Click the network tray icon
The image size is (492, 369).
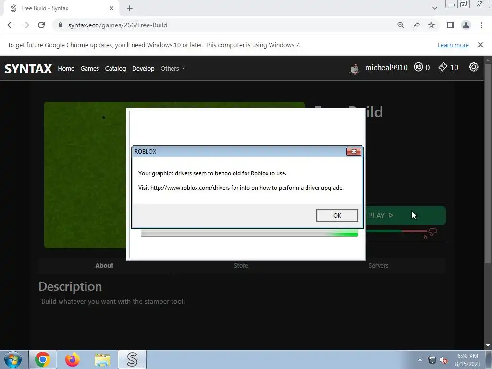[x=432, y=360]
